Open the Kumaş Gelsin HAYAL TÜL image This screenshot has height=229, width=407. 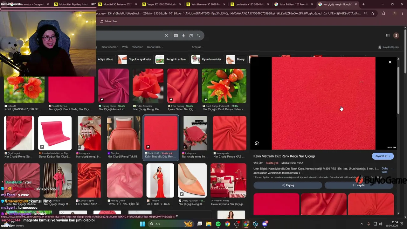[x=125, y=180]
